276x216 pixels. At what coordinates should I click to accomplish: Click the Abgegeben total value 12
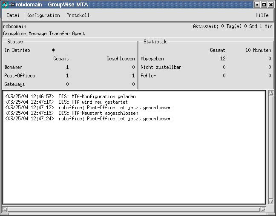[x=223, y=59]
